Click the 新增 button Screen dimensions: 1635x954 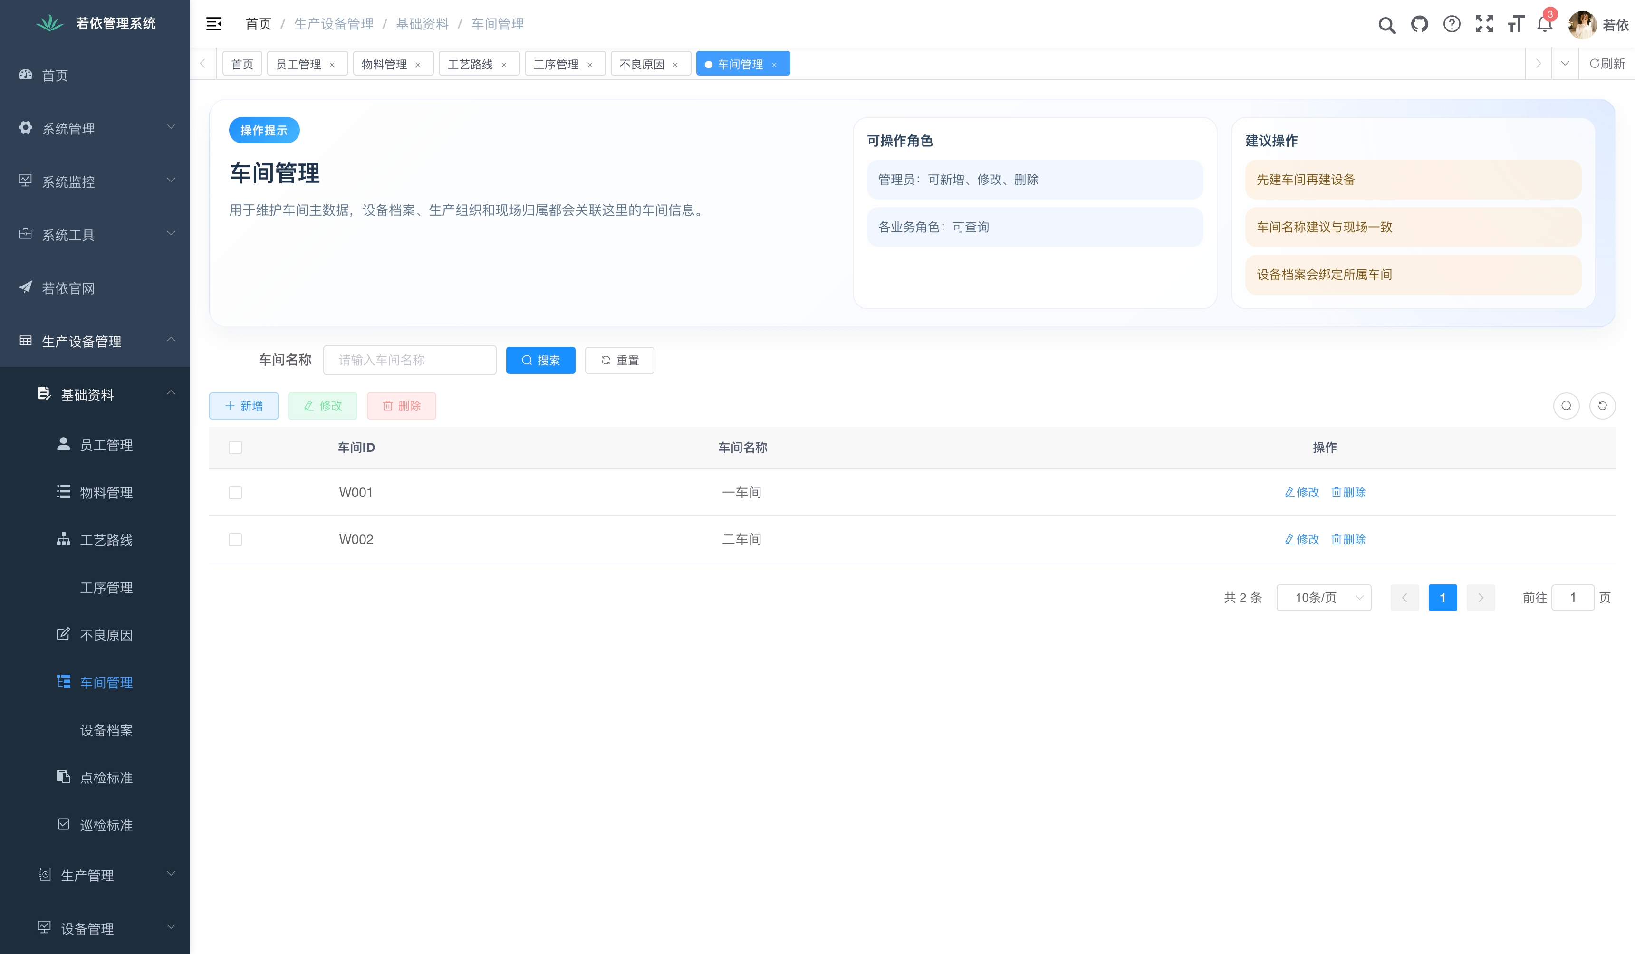pyautogui.click(x=243, y=406)
